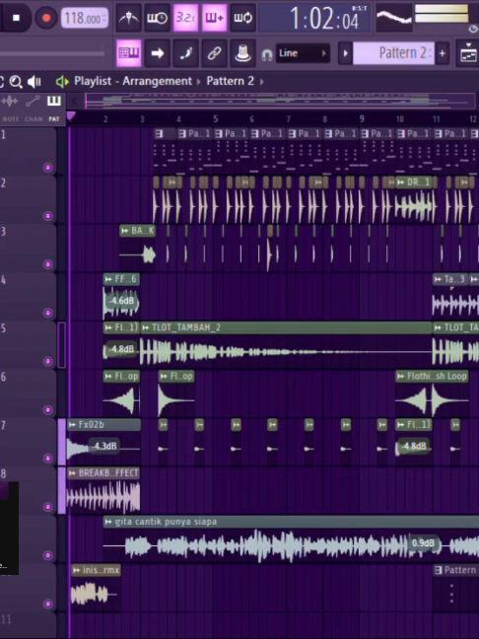
Task: Select the stamp tool icon
Action: coord(242,53)
